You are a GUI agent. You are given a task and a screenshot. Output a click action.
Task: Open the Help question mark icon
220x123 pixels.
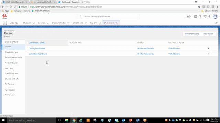tap(200, 17)
